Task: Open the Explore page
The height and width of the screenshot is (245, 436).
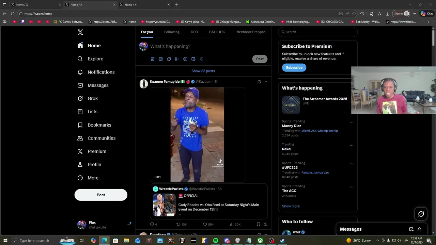Action: (90, 59)
